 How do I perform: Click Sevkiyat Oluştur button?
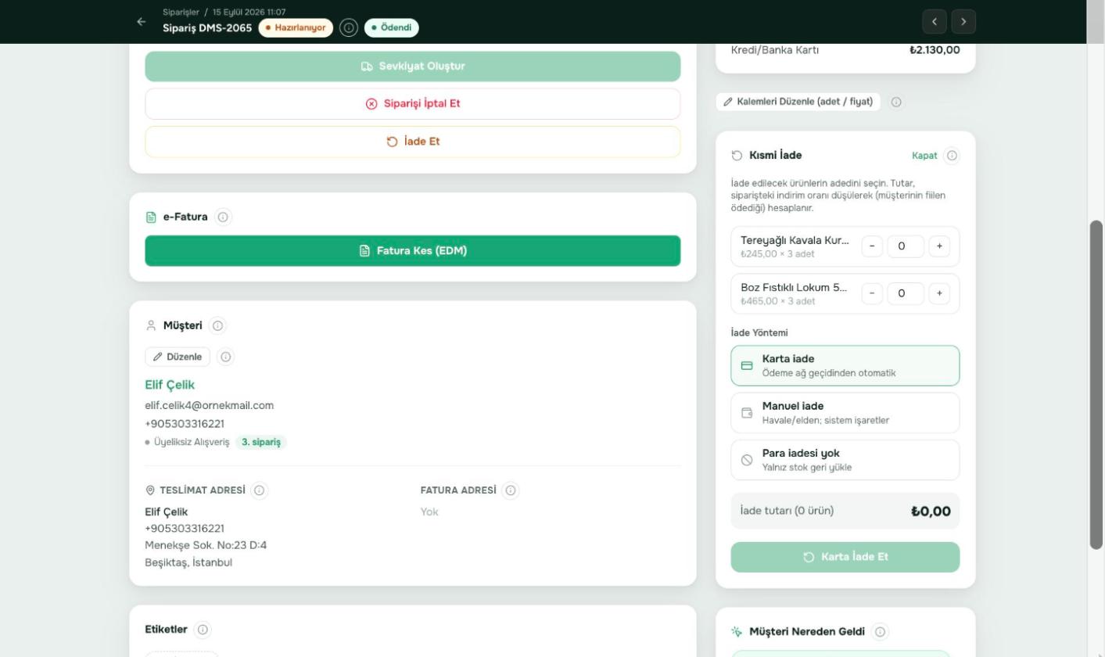413,66
